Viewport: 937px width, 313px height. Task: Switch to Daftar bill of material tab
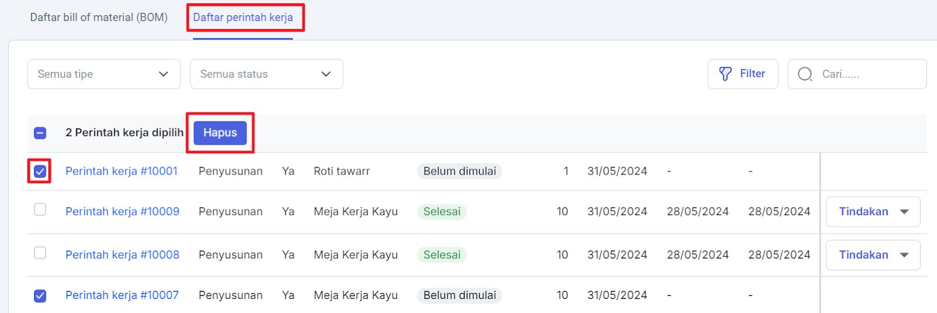(99, 18)
